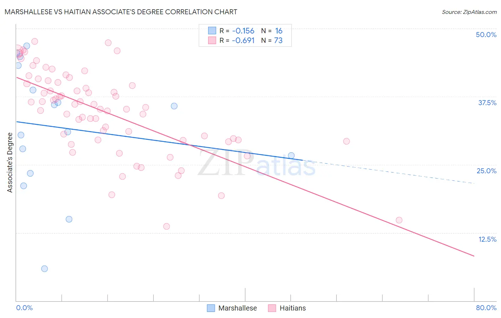Click the blue Marshallese legend swatch at bottom
The image size is (501, 318).
pos(211,308)
